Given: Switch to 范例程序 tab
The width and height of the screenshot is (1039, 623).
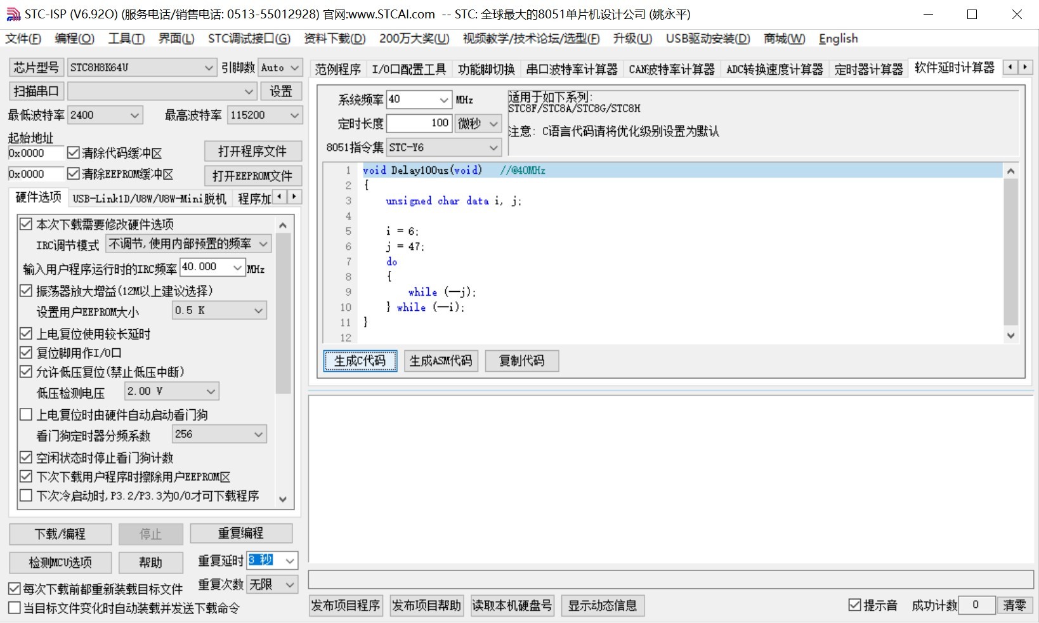Looking at the screenshot, I should [x=338, y=69].
